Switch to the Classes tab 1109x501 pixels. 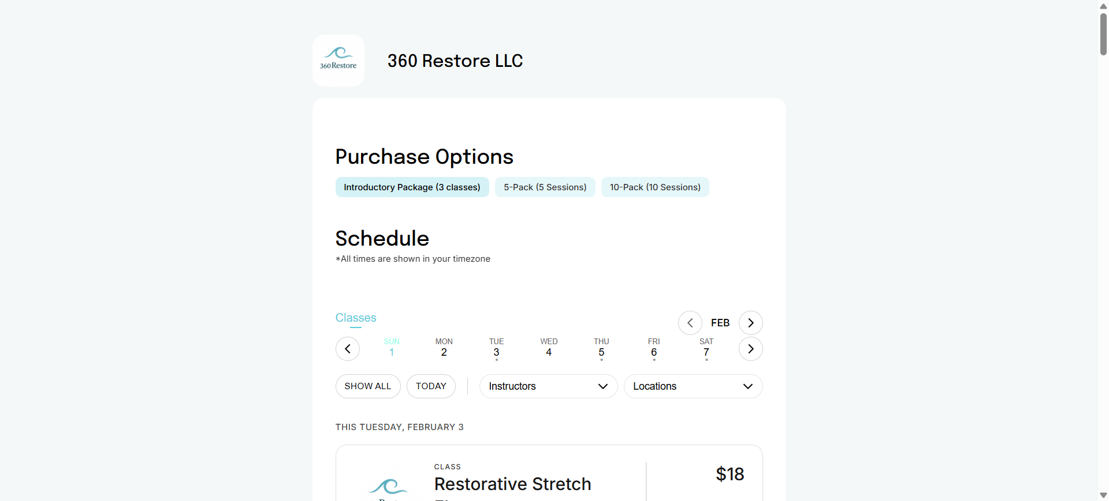356,318
